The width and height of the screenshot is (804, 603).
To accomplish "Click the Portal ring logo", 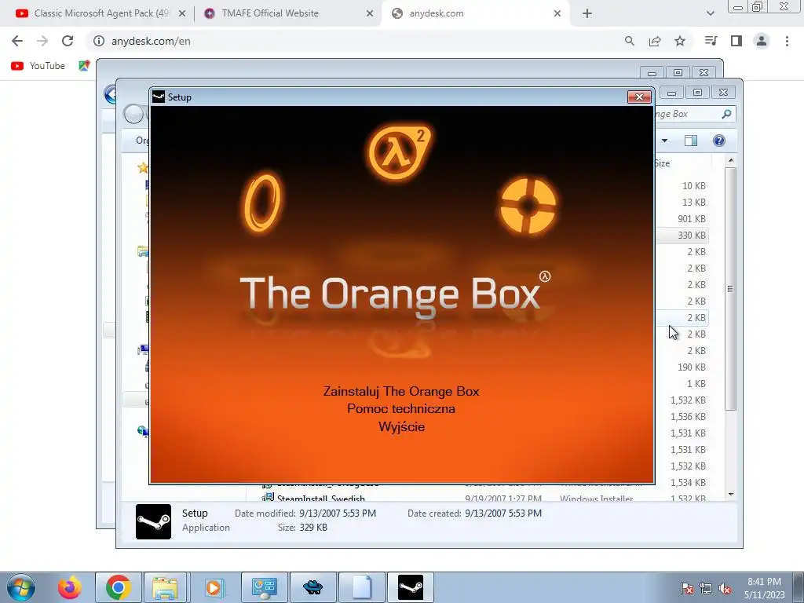I will tap(262, 202).
